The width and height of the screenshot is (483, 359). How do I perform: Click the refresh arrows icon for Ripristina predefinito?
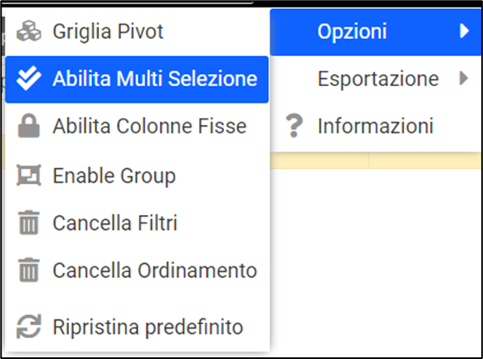pos(28,327)
